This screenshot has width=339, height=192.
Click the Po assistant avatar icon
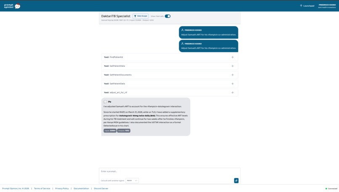click(x=105, y=102)
